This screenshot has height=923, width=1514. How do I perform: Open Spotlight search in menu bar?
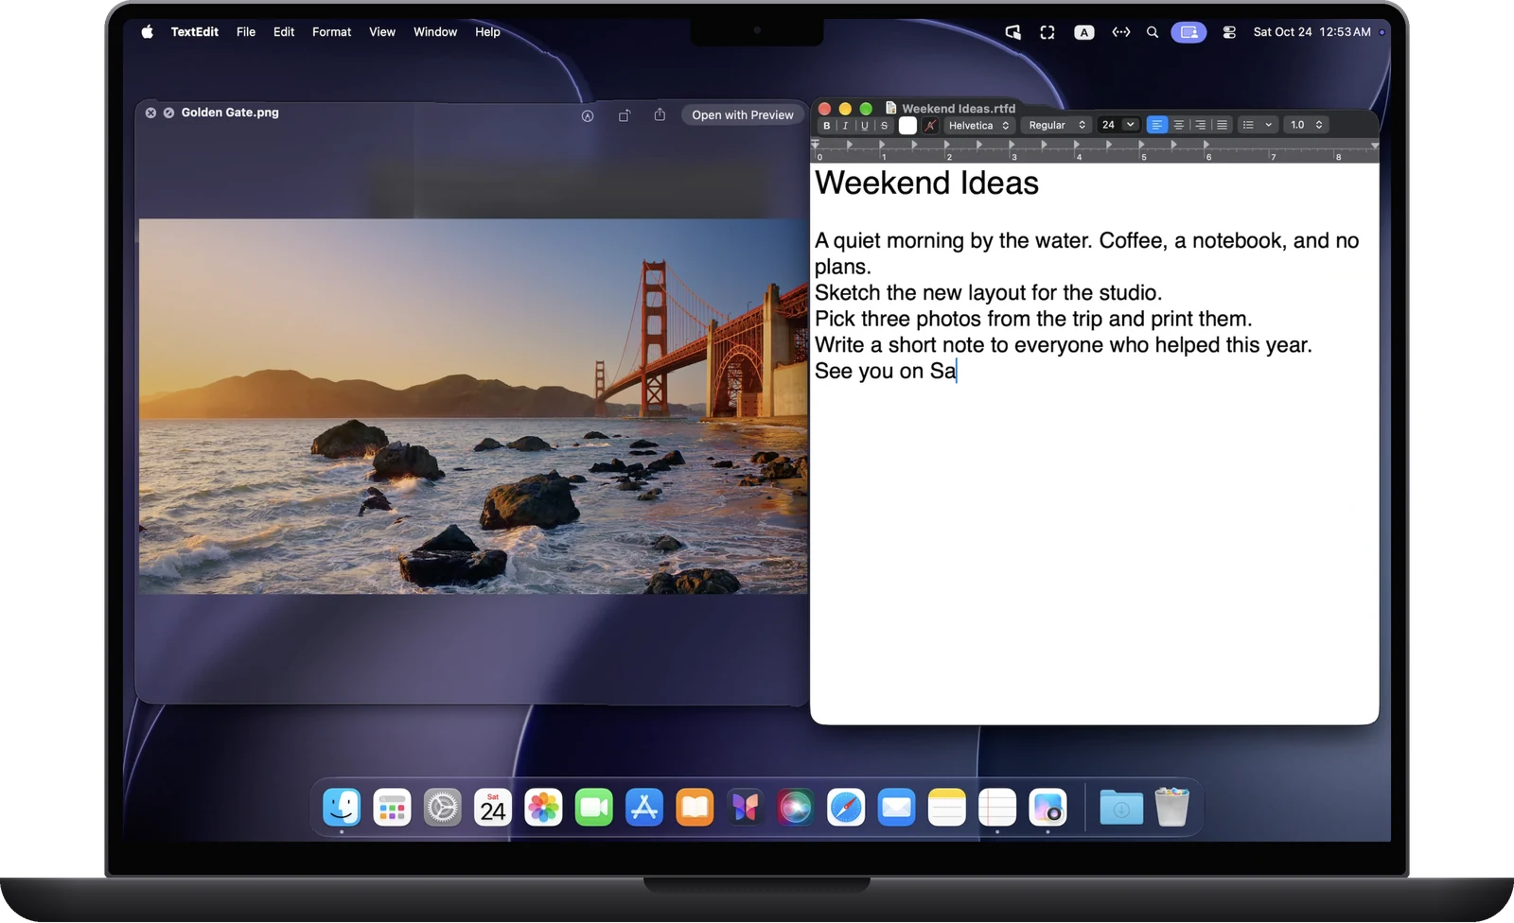point(1153,32)
